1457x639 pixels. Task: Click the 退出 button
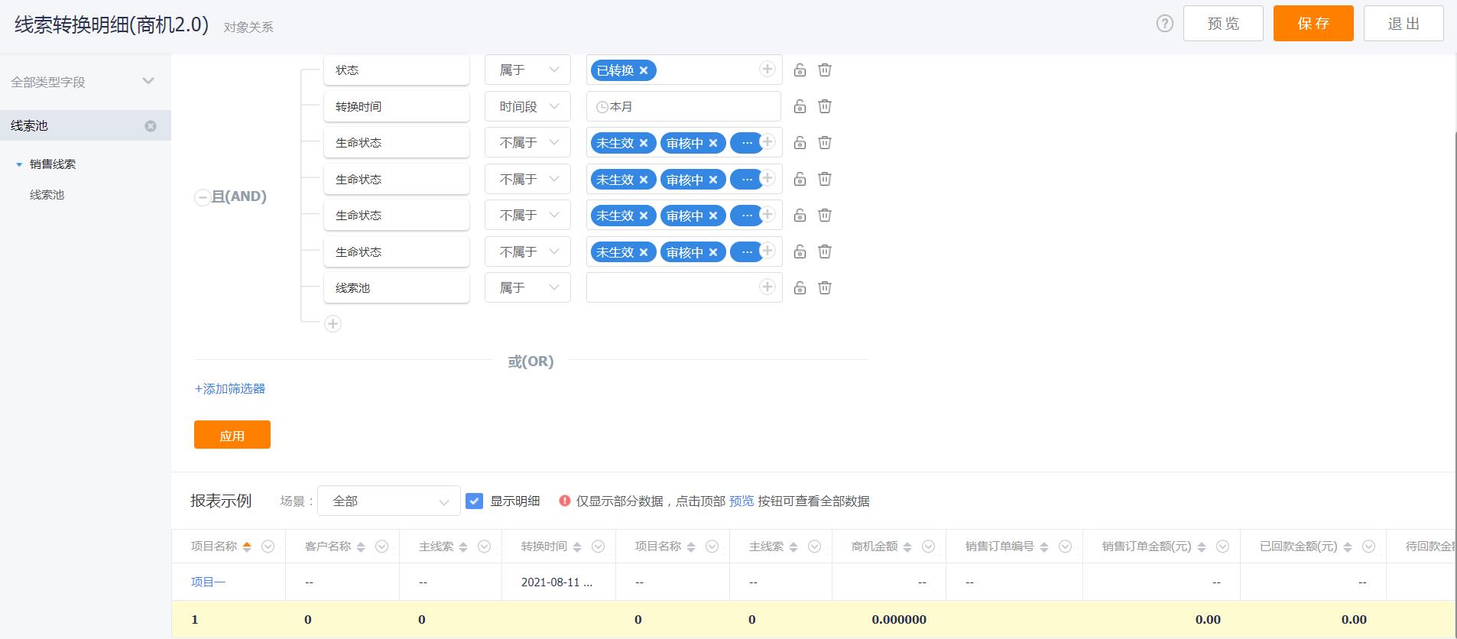coord(1403,24)
